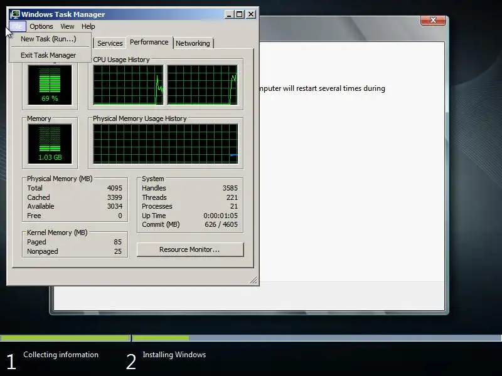Click the second CPU Usage History graph
Viewport: 502px width, 376px height.
[202, 85]
